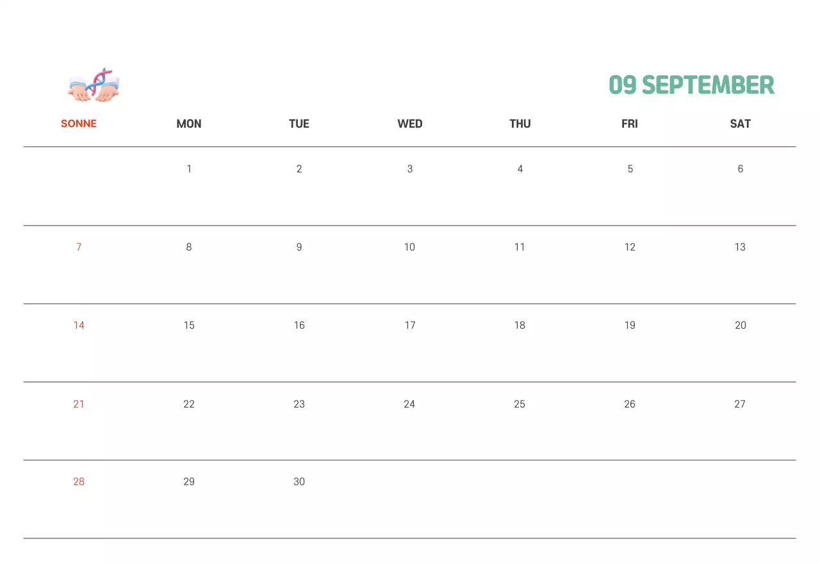Image resolution: width=820 pixels, height=564 pixels.
Task: Click Monday the 29th
Action: [x=189, y=482]
